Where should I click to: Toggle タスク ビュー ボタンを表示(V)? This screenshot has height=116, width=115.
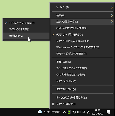click(82, 35)
